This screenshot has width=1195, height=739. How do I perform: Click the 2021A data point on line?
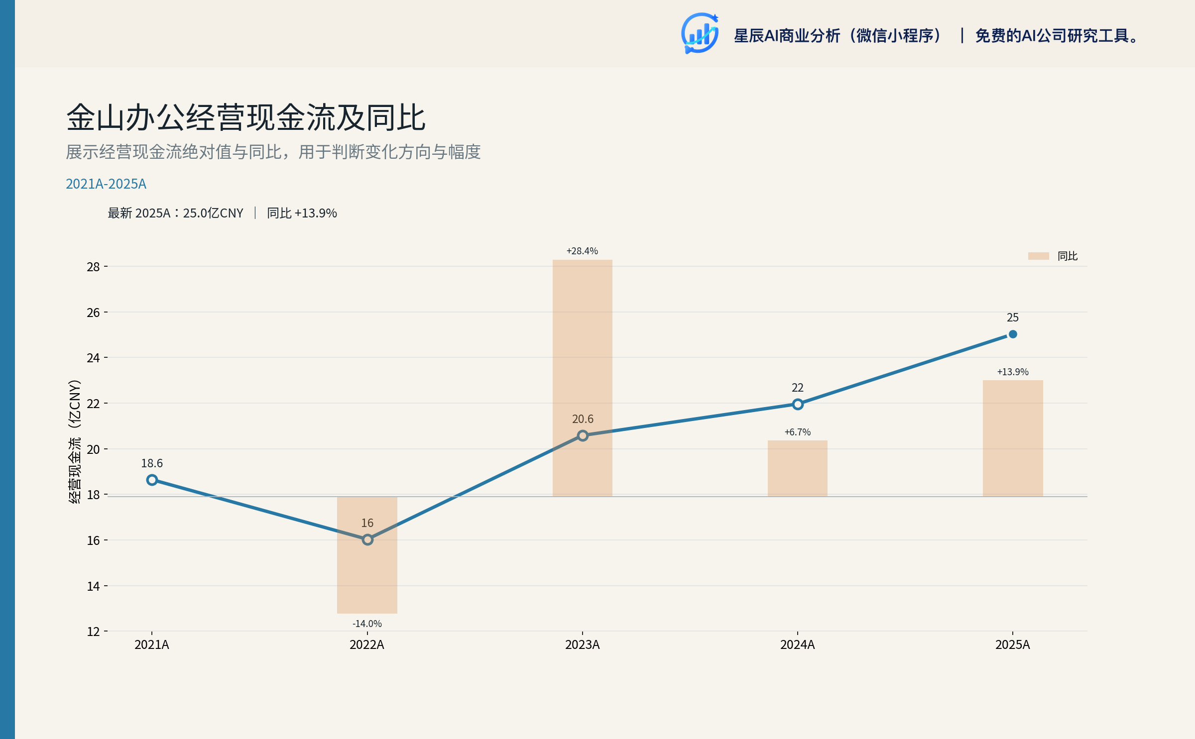[x=152, y=480]
